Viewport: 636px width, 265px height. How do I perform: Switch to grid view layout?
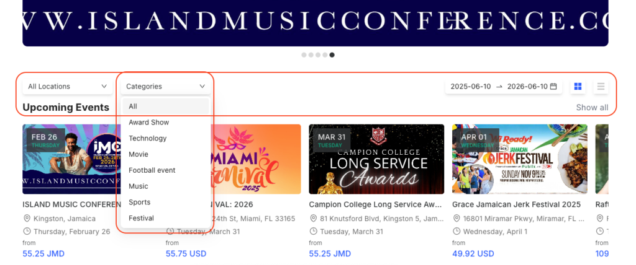[578, 87]
